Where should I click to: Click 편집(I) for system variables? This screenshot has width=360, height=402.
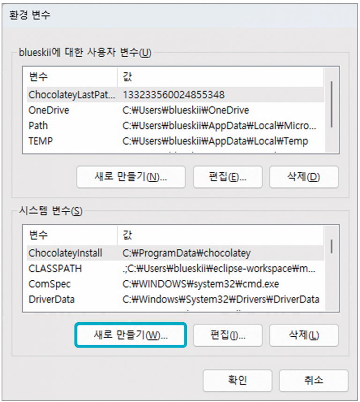tap(228, 335)
